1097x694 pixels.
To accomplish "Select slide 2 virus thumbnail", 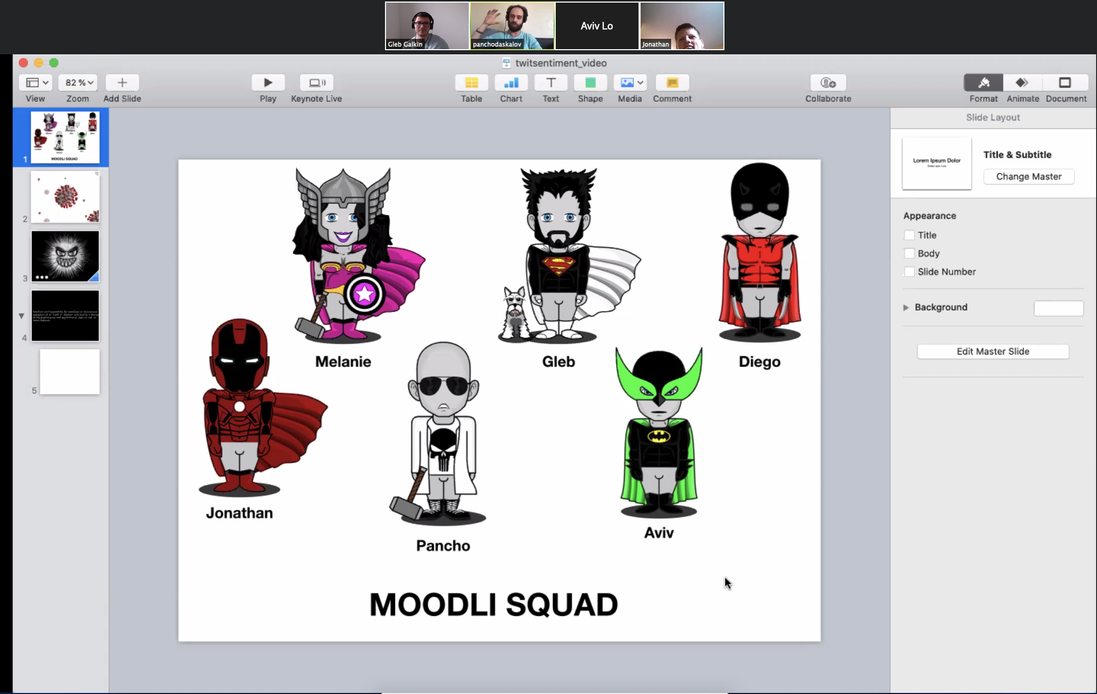I will coord(65,197).
